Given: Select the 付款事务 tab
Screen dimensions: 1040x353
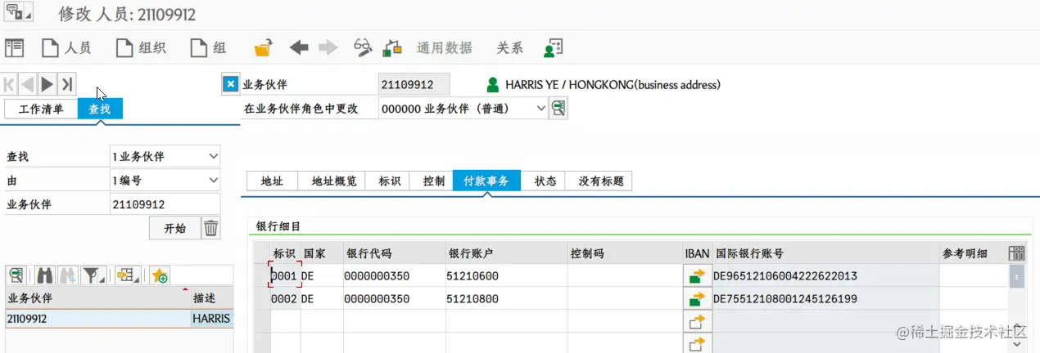Looking at the screenshot, I should click(486, 181).
